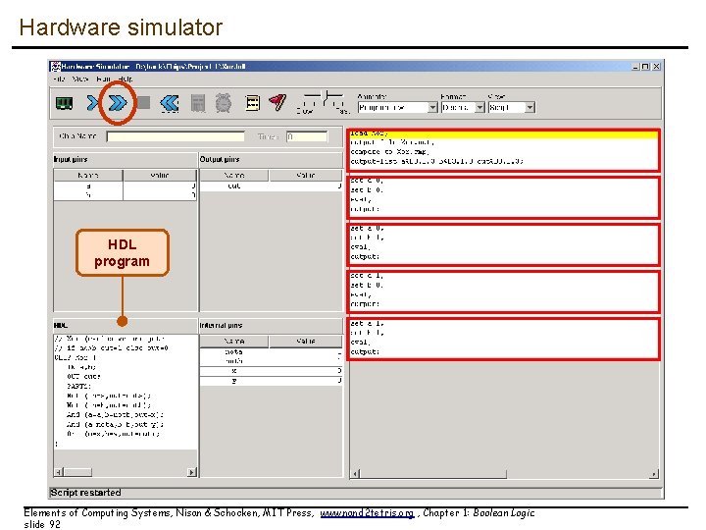Screen dimensions: 706x530
Task: Click the 'output-list' script line
Action: (436, 161)
